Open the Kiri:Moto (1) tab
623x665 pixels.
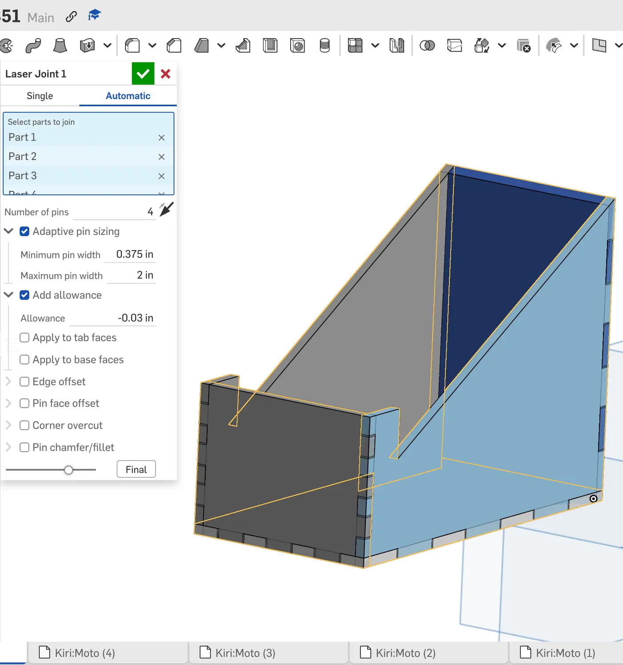point(566,653)
